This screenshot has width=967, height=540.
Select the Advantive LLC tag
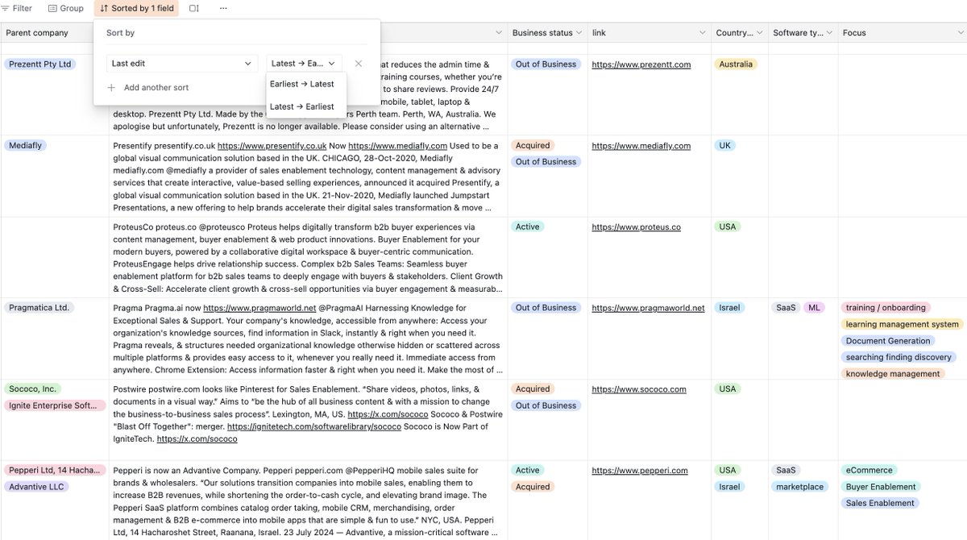click(37, 487)
